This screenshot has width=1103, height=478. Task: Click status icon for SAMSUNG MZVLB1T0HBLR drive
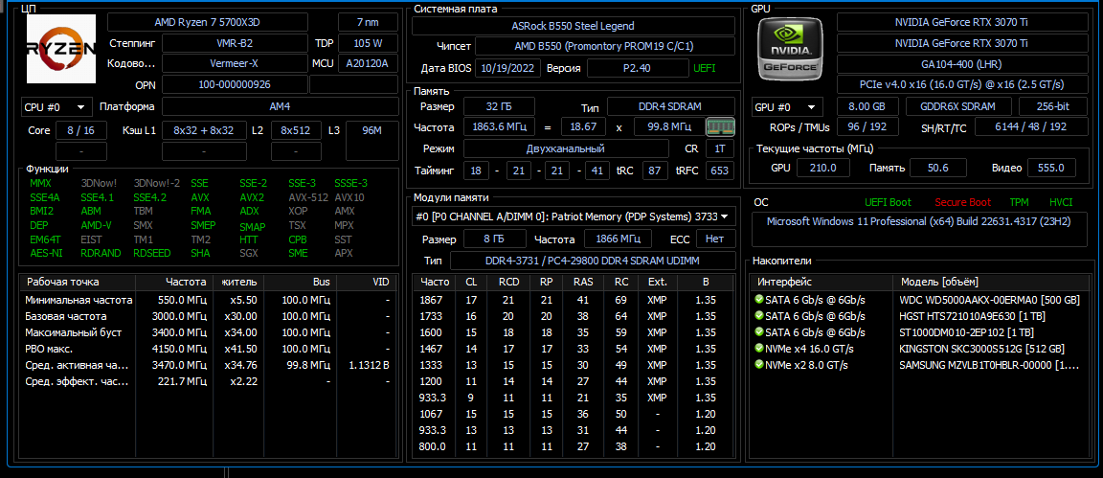point(759,364)
